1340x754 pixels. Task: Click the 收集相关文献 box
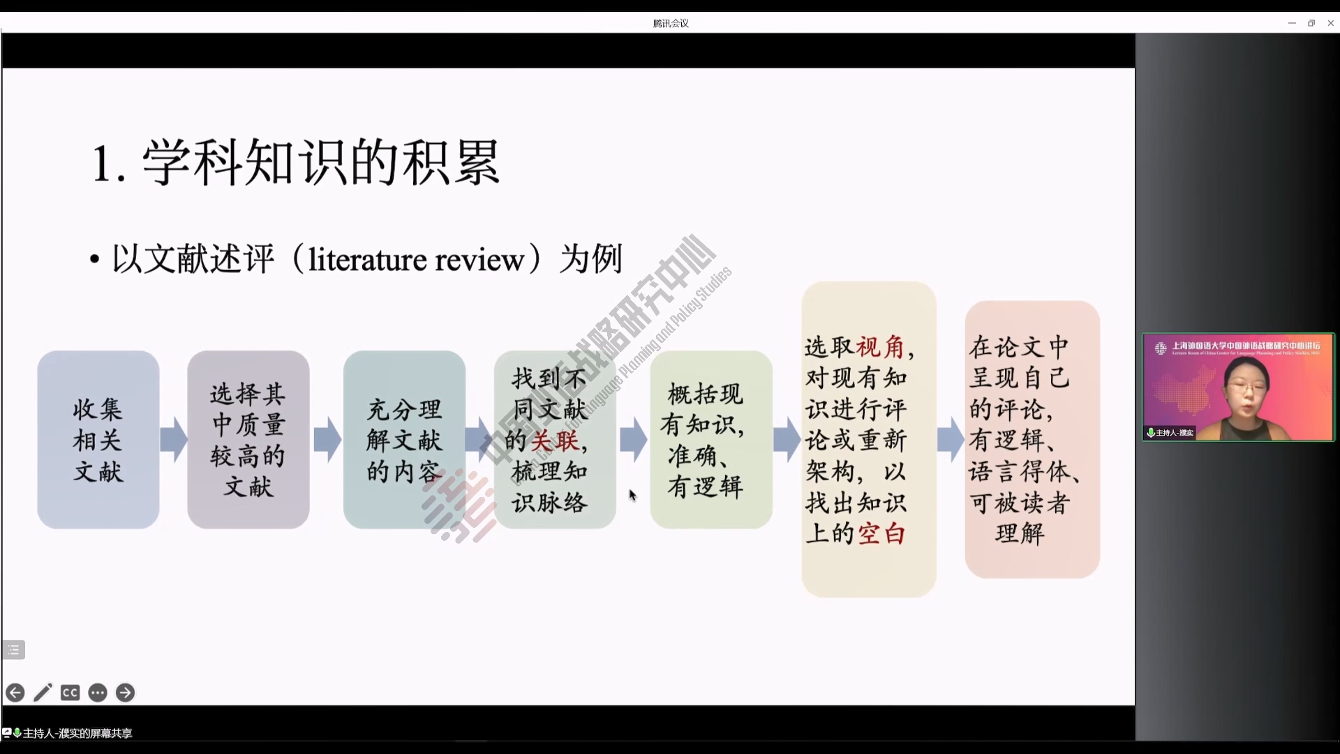click(x=98, y=440)
